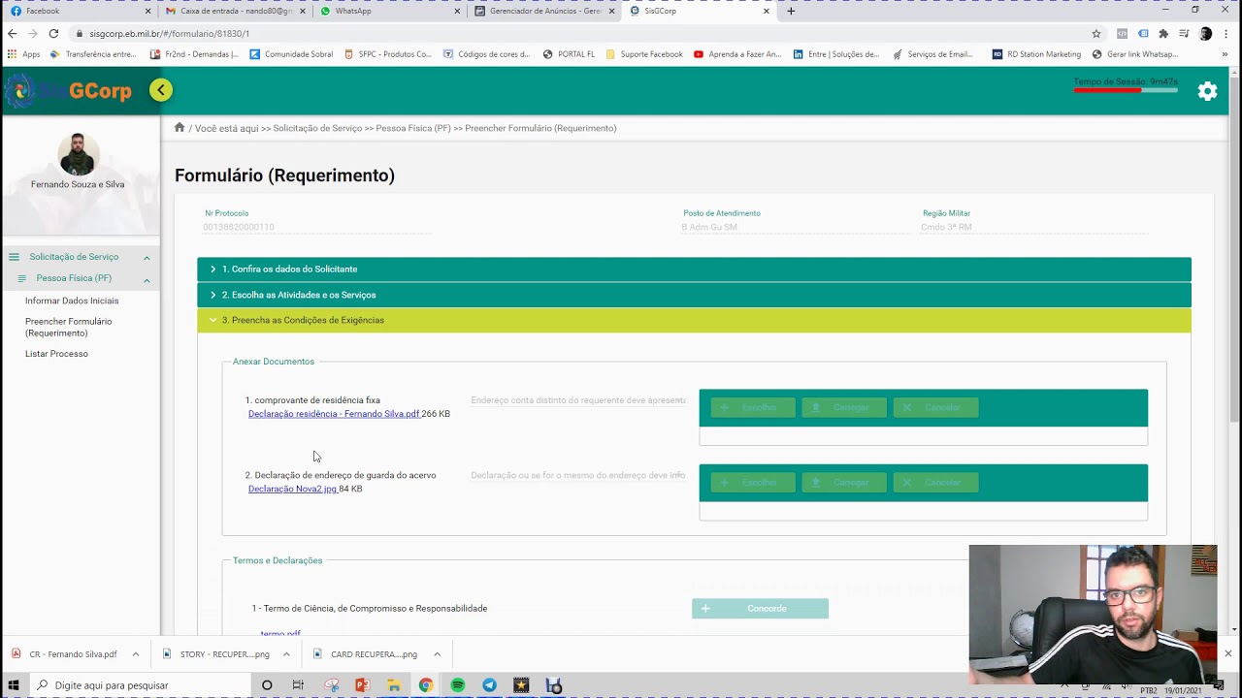
Task: Switch to Chrome on taskbar
Action: pos(425,685)
